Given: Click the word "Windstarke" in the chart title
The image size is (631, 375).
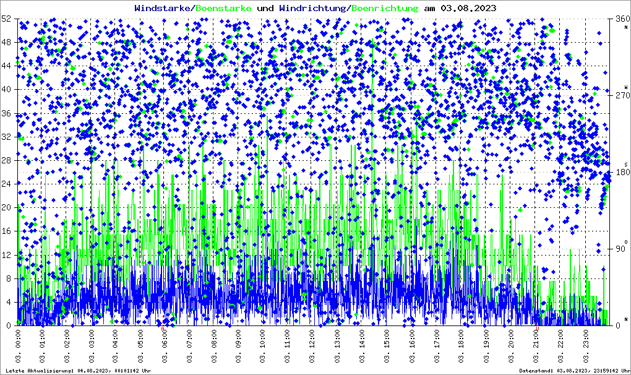Looking at the screenshot, I should [x=161, y=8].
